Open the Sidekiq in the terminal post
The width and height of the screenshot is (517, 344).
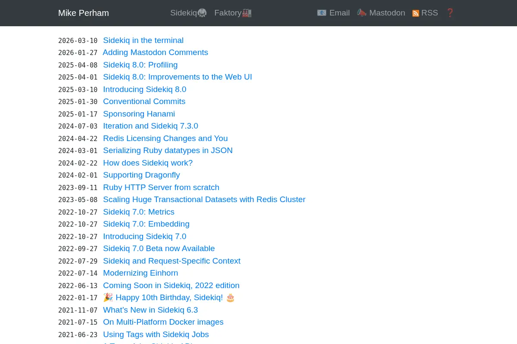point(143,40)
